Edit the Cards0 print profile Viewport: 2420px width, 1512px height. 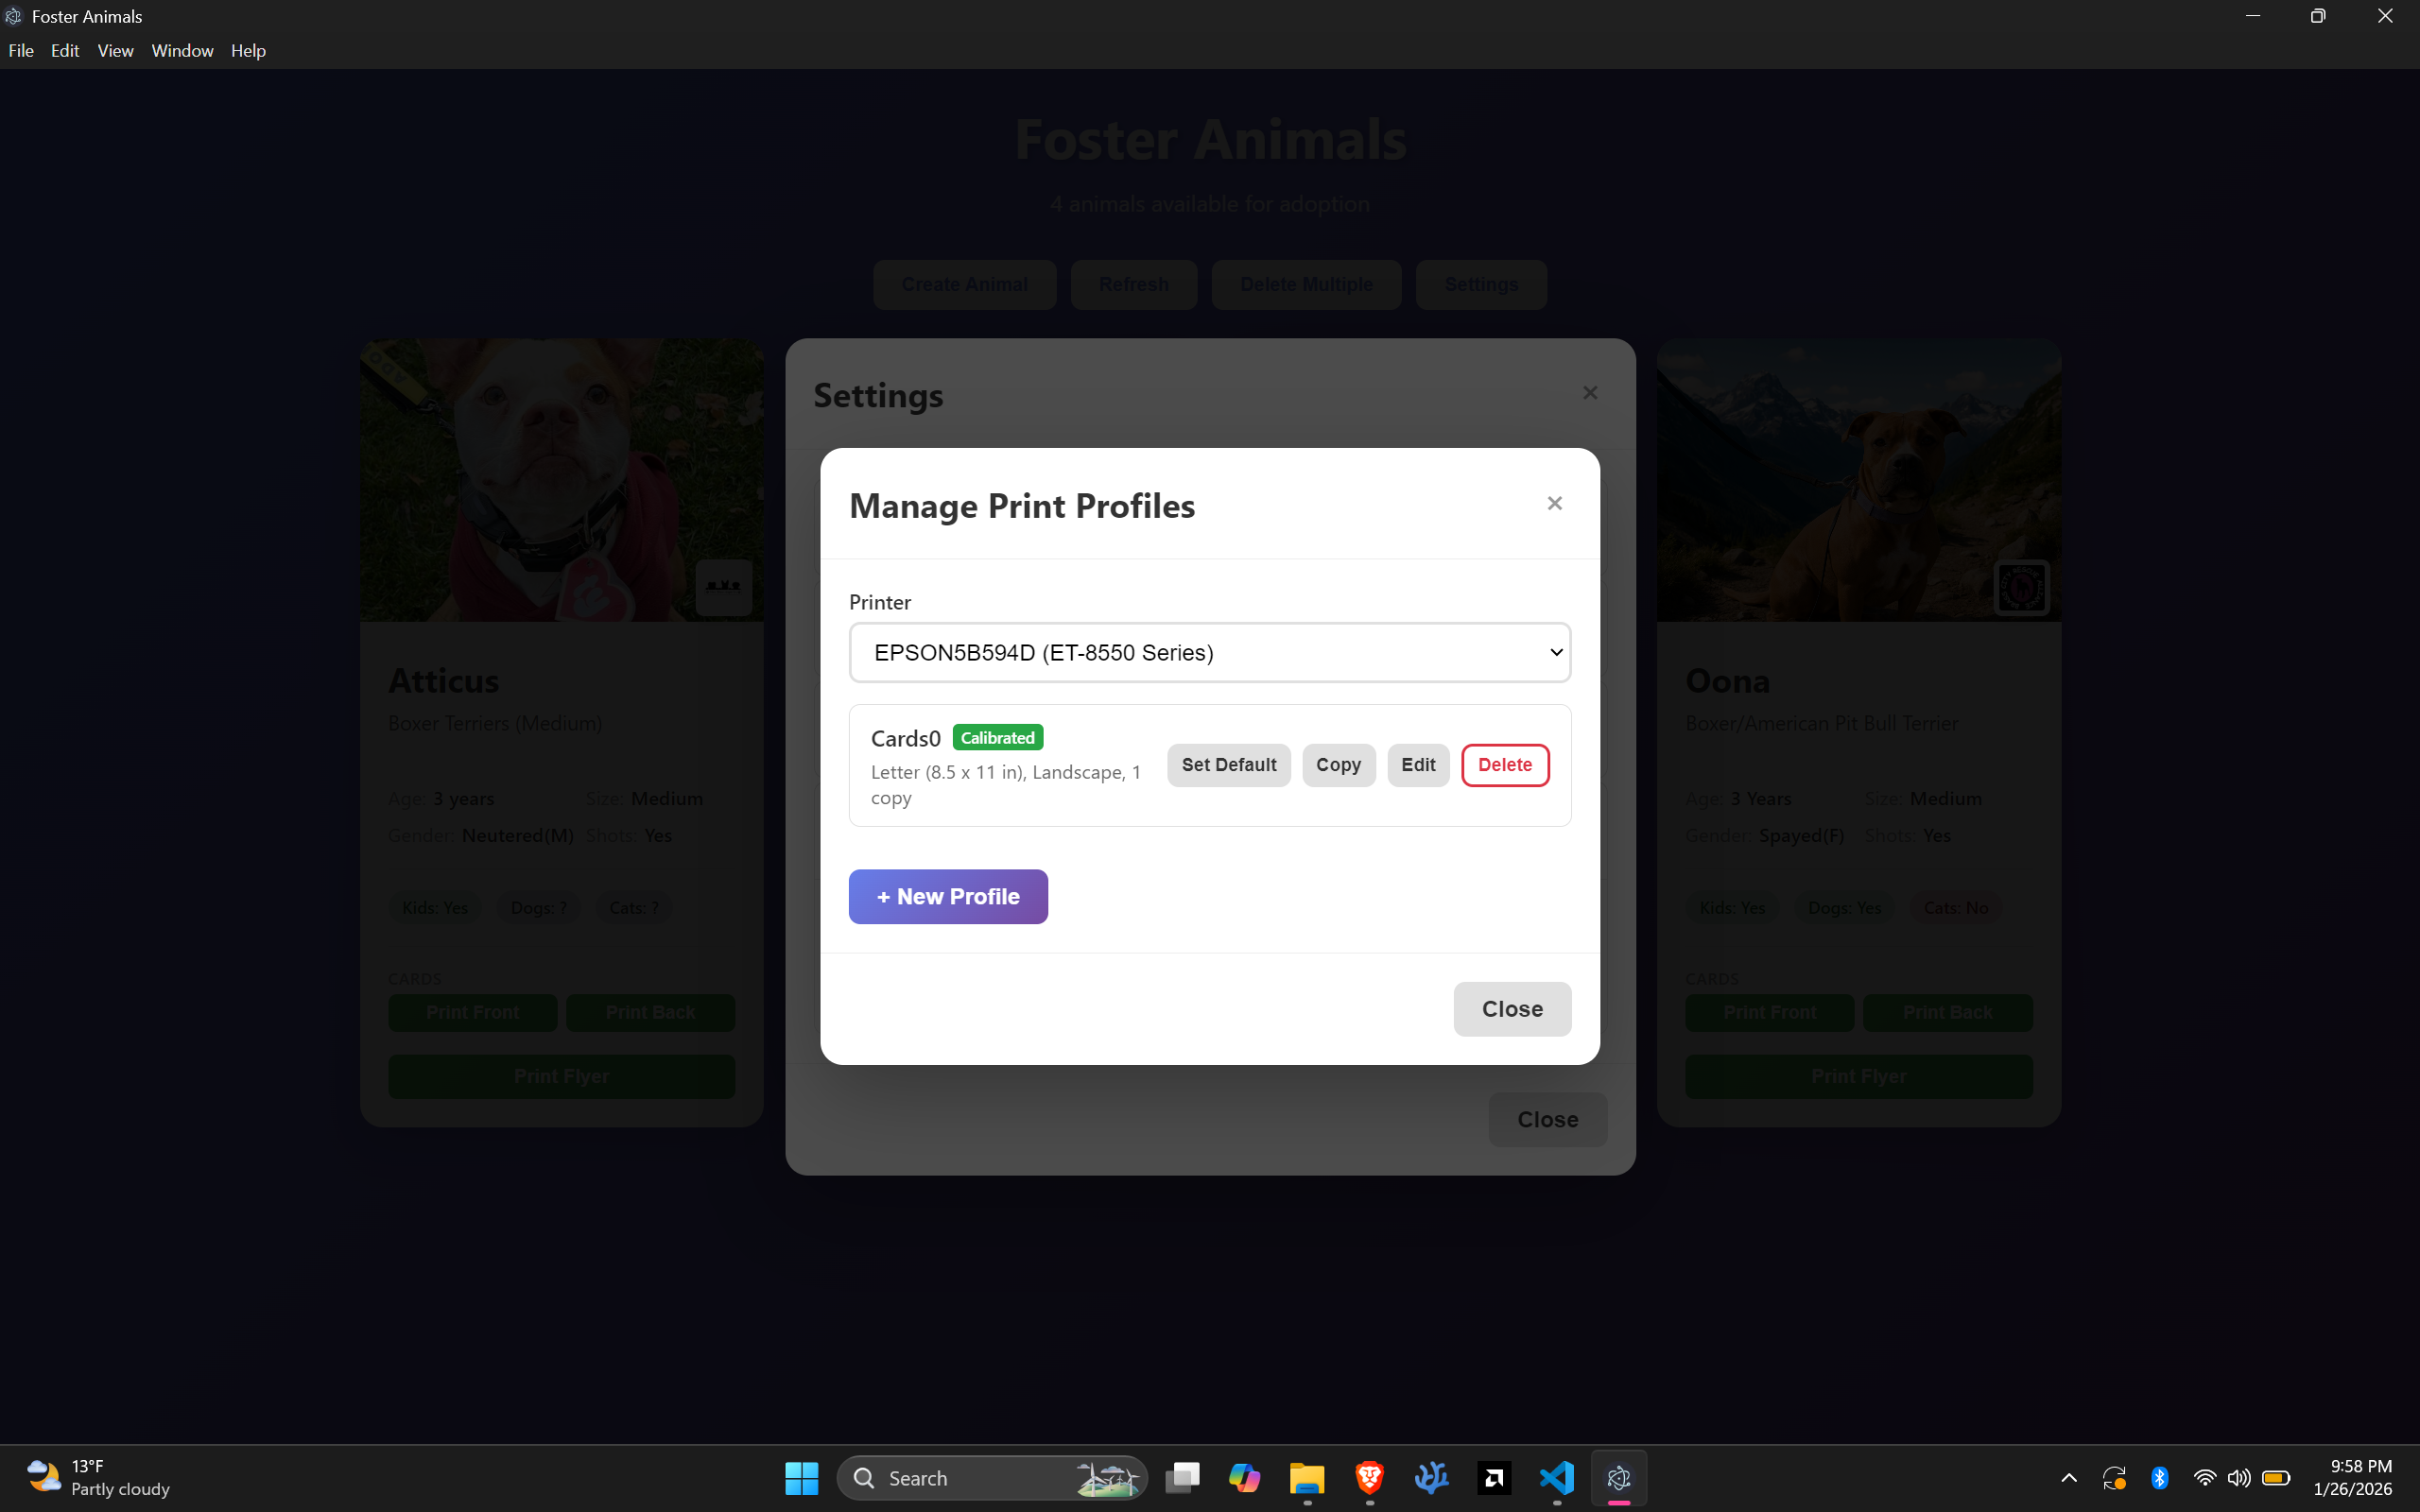click(x=1417, y=765)
